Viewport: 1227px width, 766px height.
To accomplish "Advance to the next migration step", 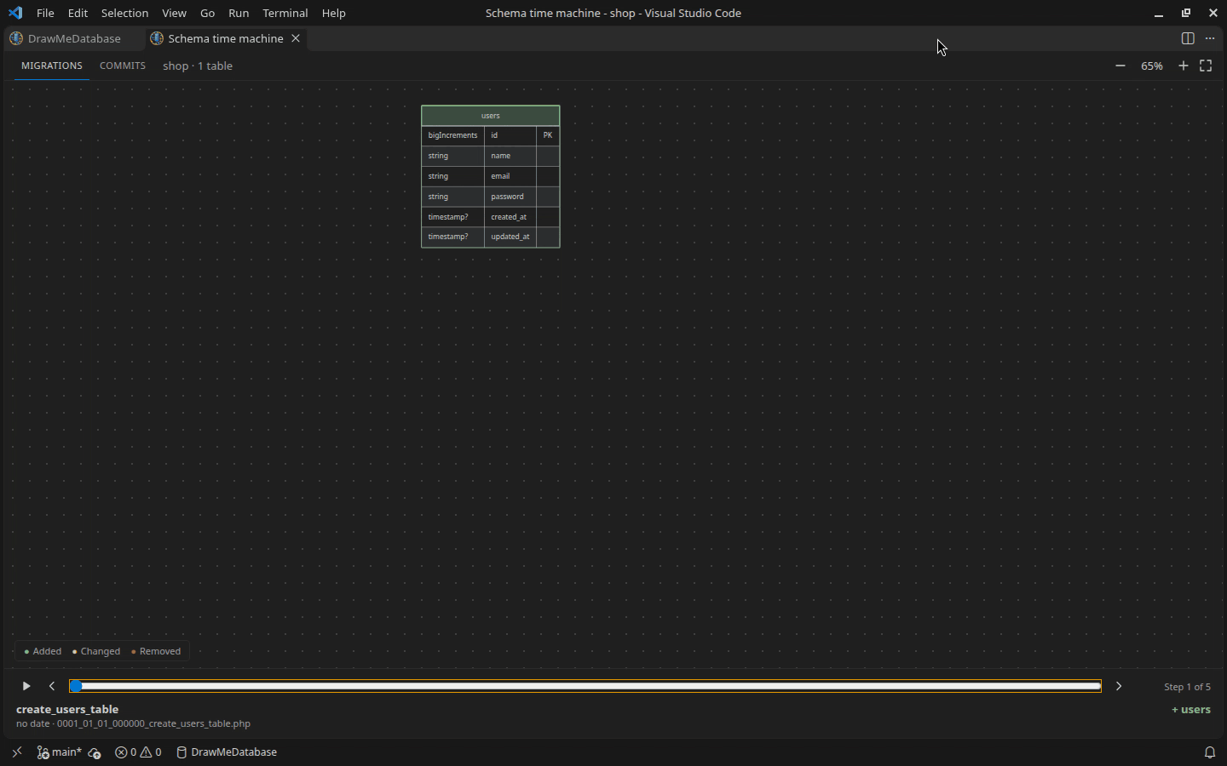I will click(x=1119, y=686).
